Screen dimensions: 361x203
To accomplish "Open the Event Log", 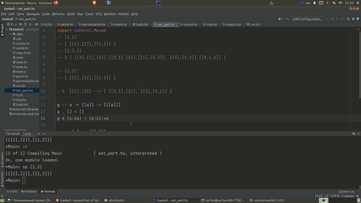I will (x=346, y=192).
